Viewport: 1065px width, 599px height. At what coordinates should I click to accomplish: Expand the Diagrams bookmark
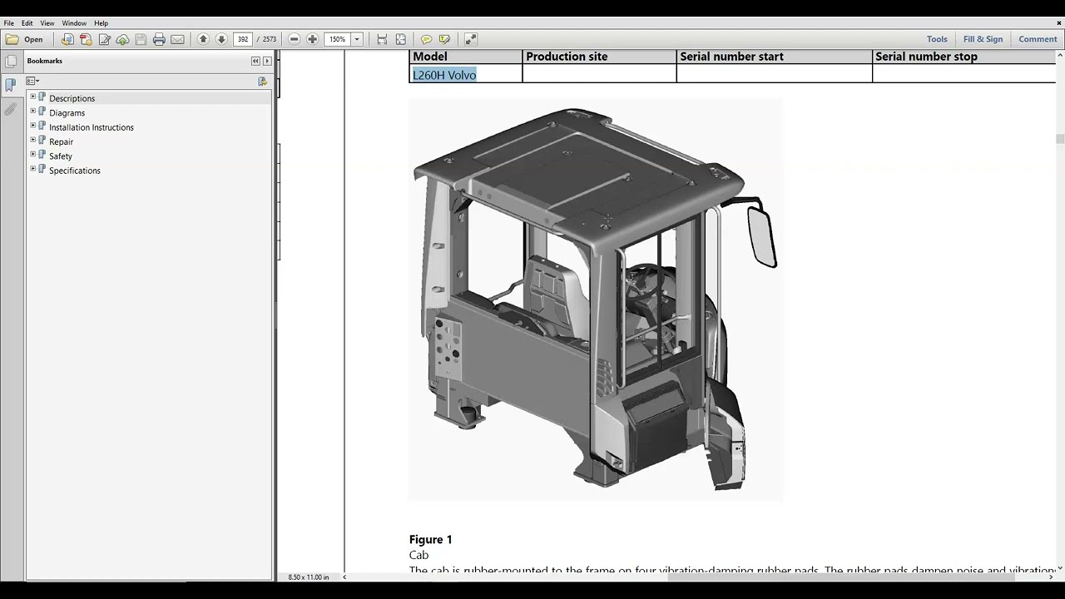tap(33, 111)
